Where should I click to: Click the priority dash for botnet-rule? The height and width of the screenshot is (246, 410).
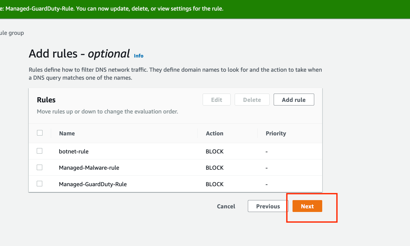(266, 152)
